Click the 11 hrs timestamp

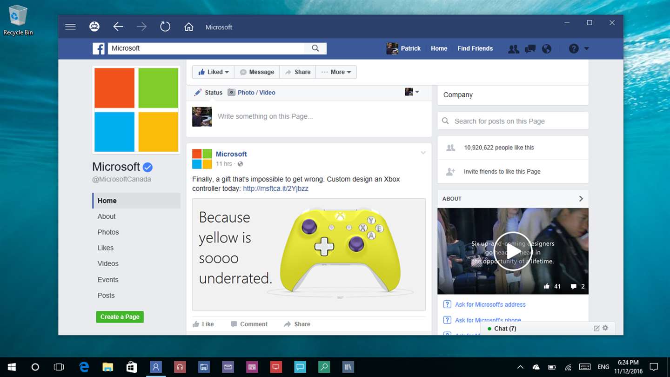224,164
